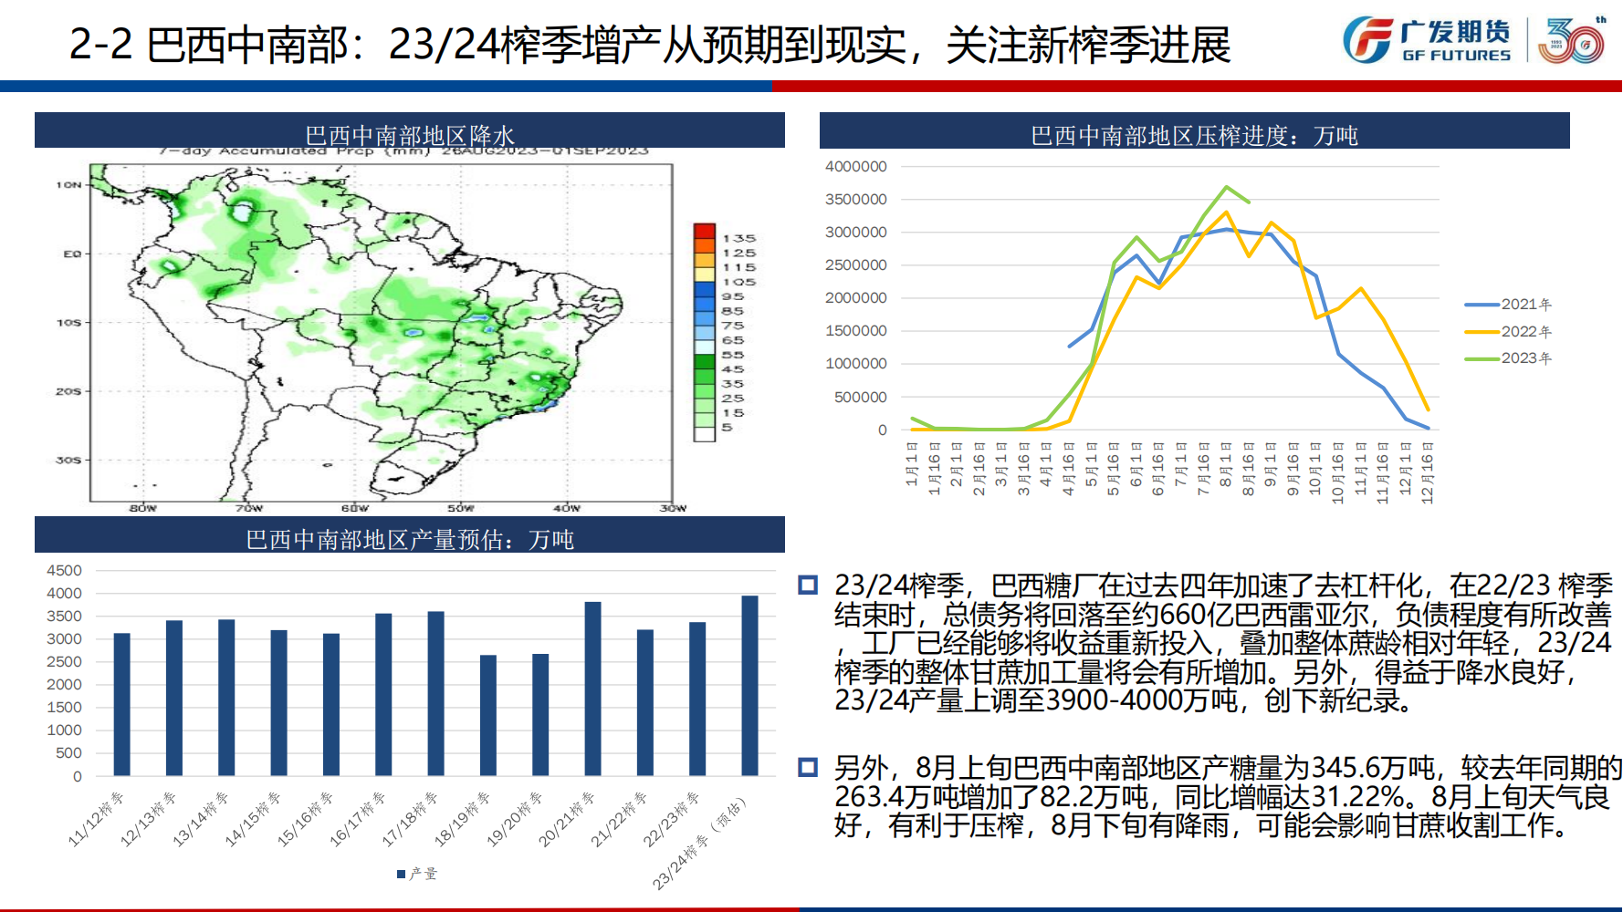Click the slide title starting with 2-2 巴西中南部

(x=649, y=45)
